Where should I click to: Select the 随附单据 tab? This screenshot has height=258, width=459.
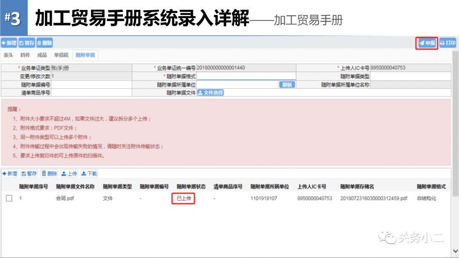pyautogui.click(x=85, y=55)
